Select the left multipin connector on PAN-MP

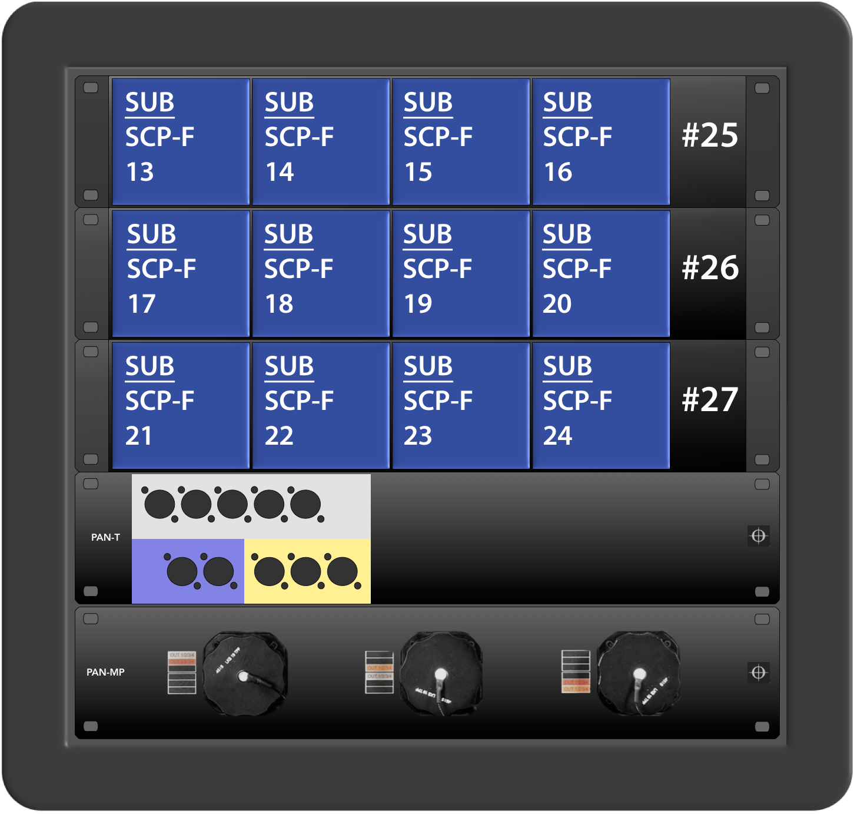(x=245, y=674)
